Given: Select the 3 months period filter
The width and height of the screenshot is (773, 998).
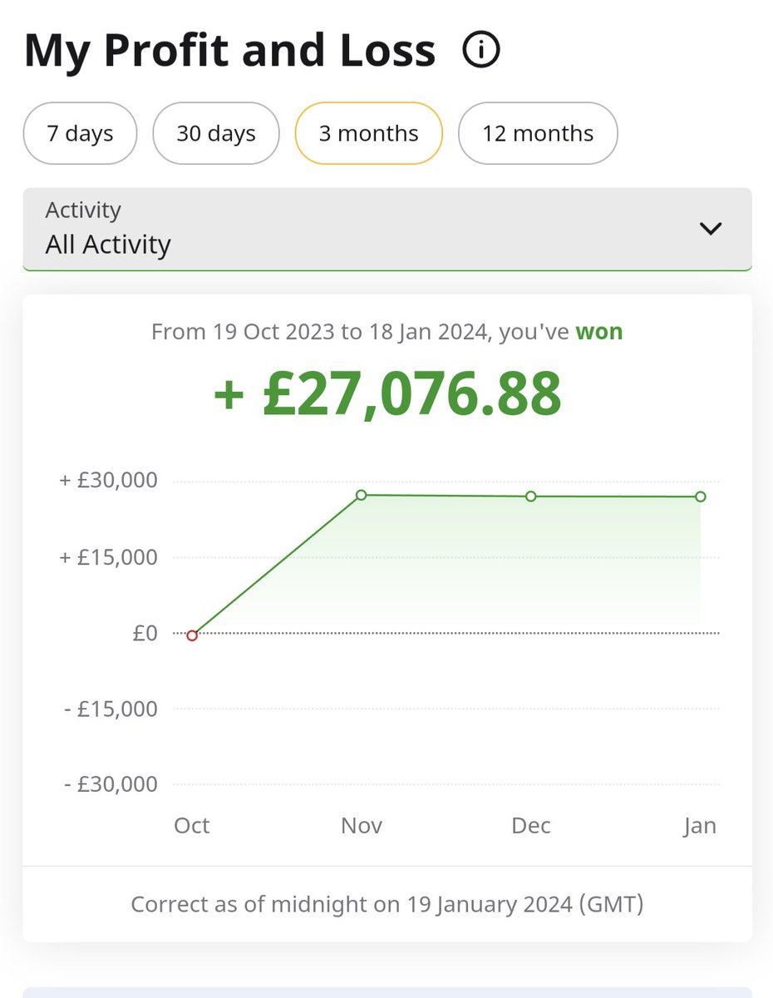Looking at the screenshot, I should pos(369,133).
